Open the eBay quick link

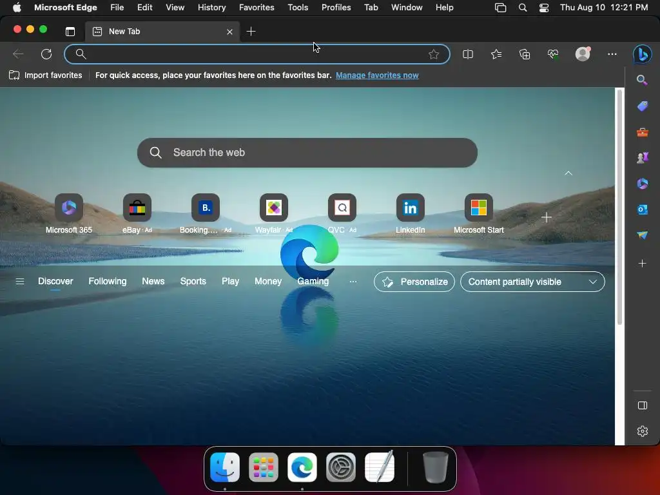tap(137, 214)
